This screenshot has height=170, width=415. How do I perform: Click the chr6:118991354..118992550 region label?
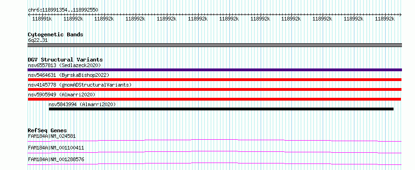pos(63,10)
